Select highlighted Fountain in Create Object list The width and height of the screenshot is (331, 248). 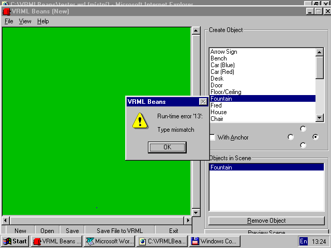[x=262, y=99]
